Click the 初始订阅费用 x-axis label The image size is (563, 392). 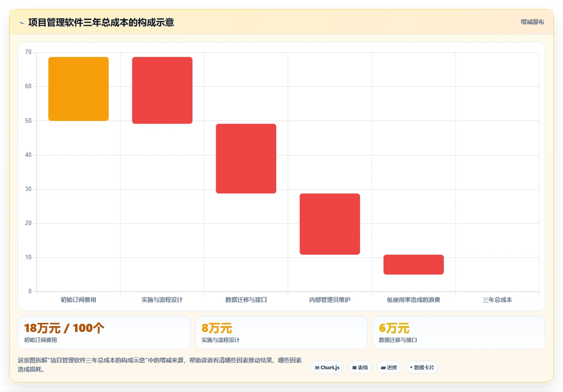(78, 300)
